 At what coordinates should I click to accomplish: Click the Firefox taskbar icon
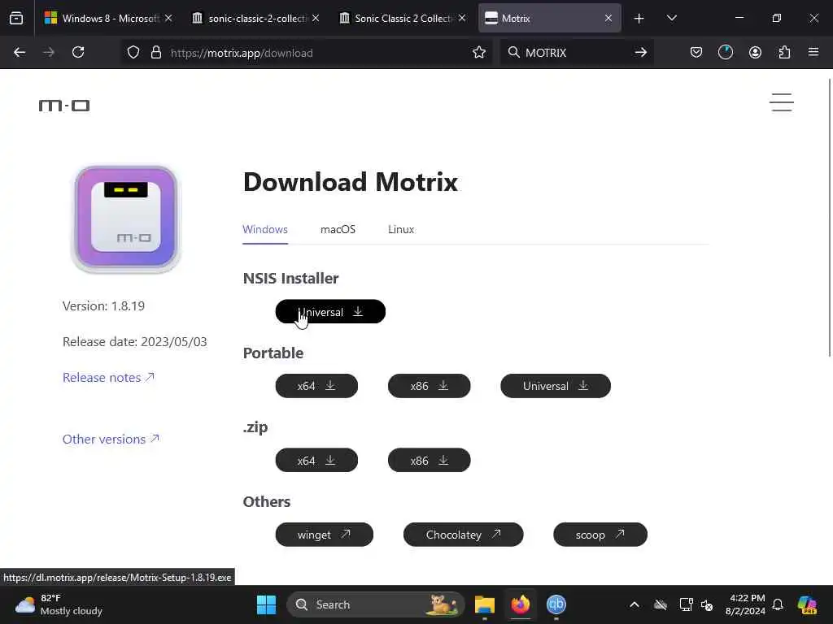tap(521, 604)
